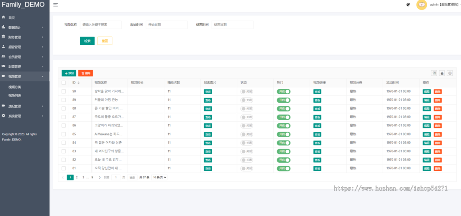Click the bank icon for 财务管理
The image size is (461, 216).
pyautogui.click(x=3, y=37)
